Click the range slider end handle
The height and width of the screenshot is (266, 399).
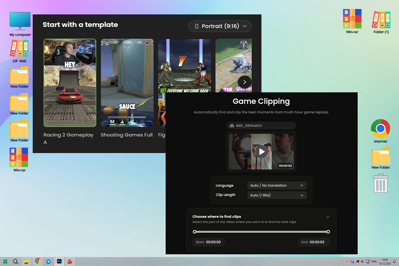(328, 232)
